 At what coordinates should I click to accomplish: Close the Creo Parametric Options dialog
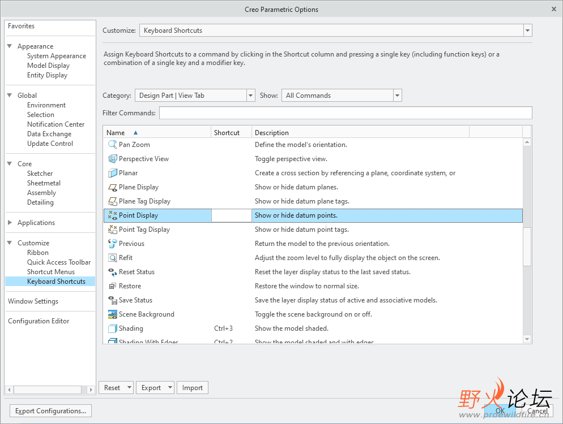coord(554,9)
